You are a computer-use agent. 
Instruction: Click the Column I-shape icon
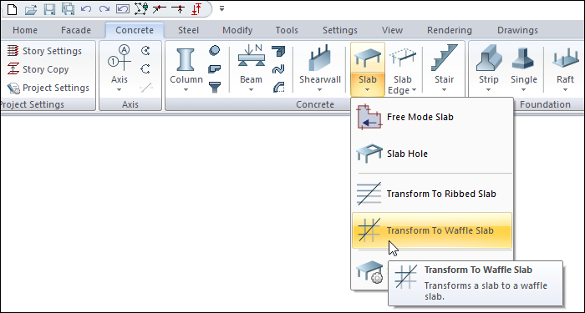[x=186, y=59]
